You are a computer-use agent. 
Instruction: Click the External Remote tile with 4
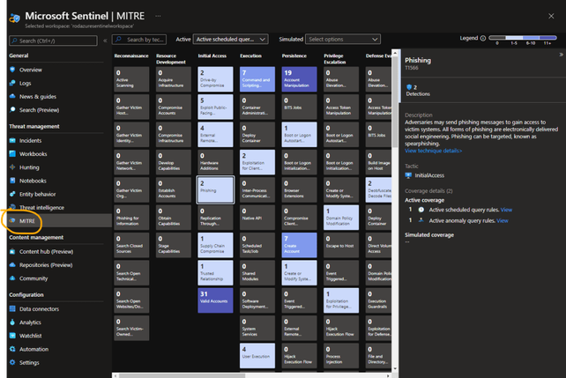[x=215, y=134]
